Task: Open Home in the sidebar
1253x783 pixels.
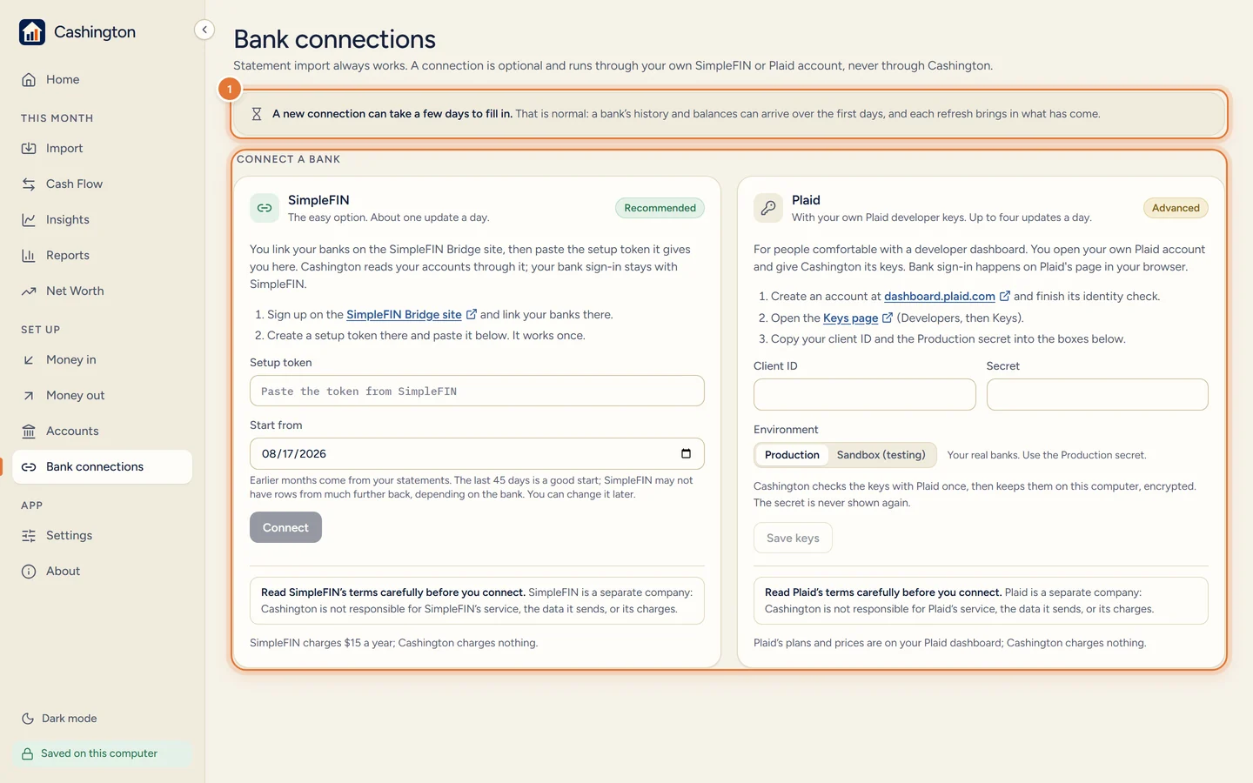Action: click(x=103, y=79)
